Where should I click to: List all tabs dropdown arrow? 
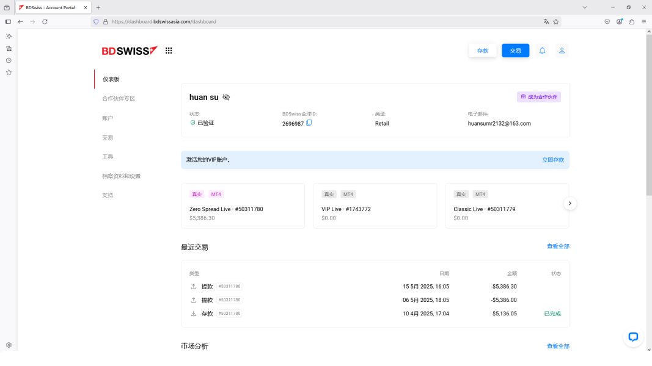coord(585,7)
